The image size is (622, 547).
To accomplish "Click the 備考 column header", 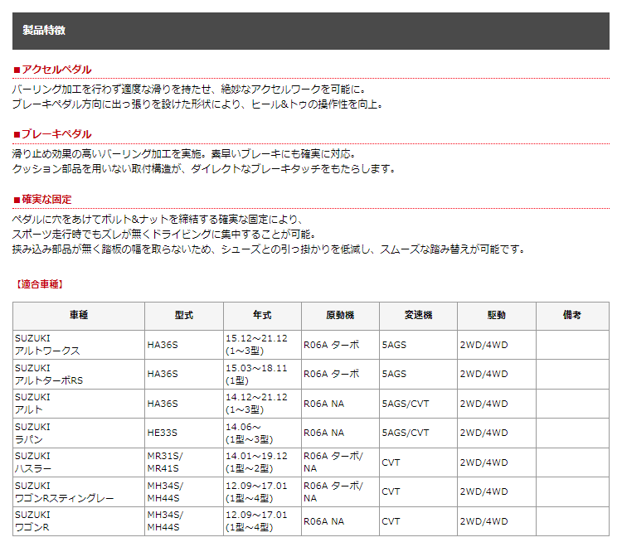I will coord(572,315).
